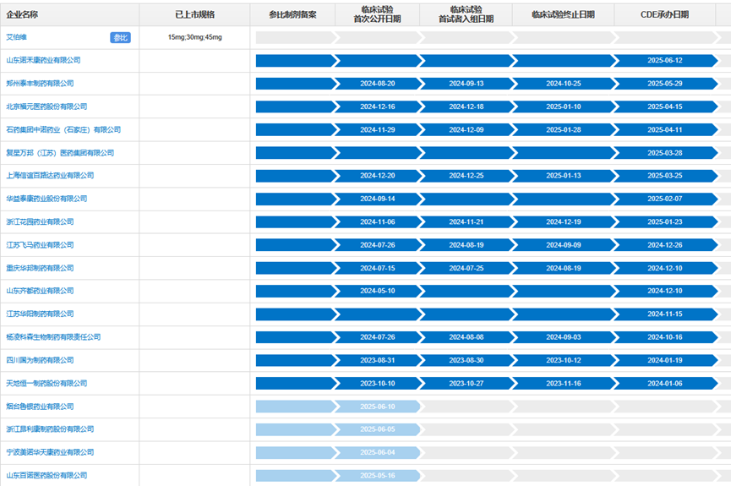The image size is (731, 486).
Task: Click the CDE承办日期 column header
Action: pyautogui.click(x=665, y=14)
